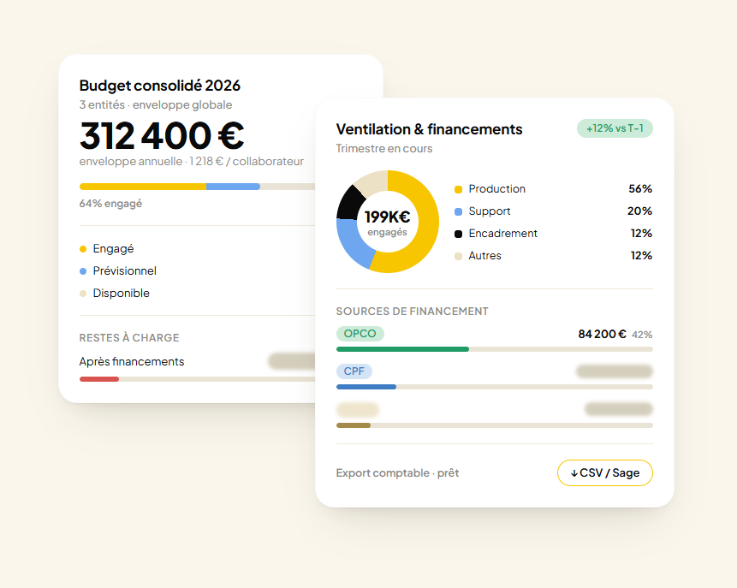Click the Engagé legend label
Viewport: 737px width, 588px height.
[113, 249]
